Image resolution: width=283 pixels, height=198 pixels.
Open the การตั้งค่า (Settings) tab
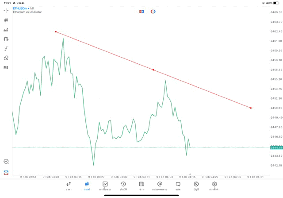[x=214, y=186]
